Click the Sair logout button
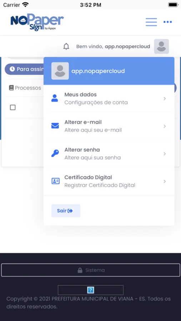This screenshot has width=181, height=321. [x=66, y=211]
